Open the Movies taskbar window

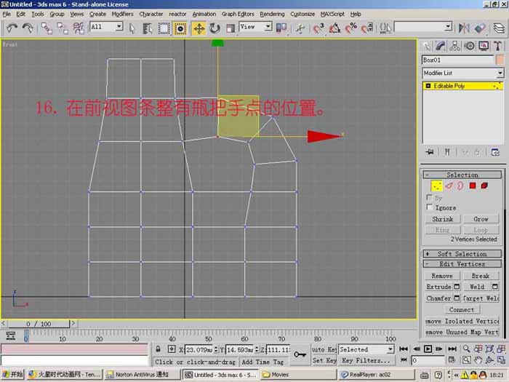(298, 375)
